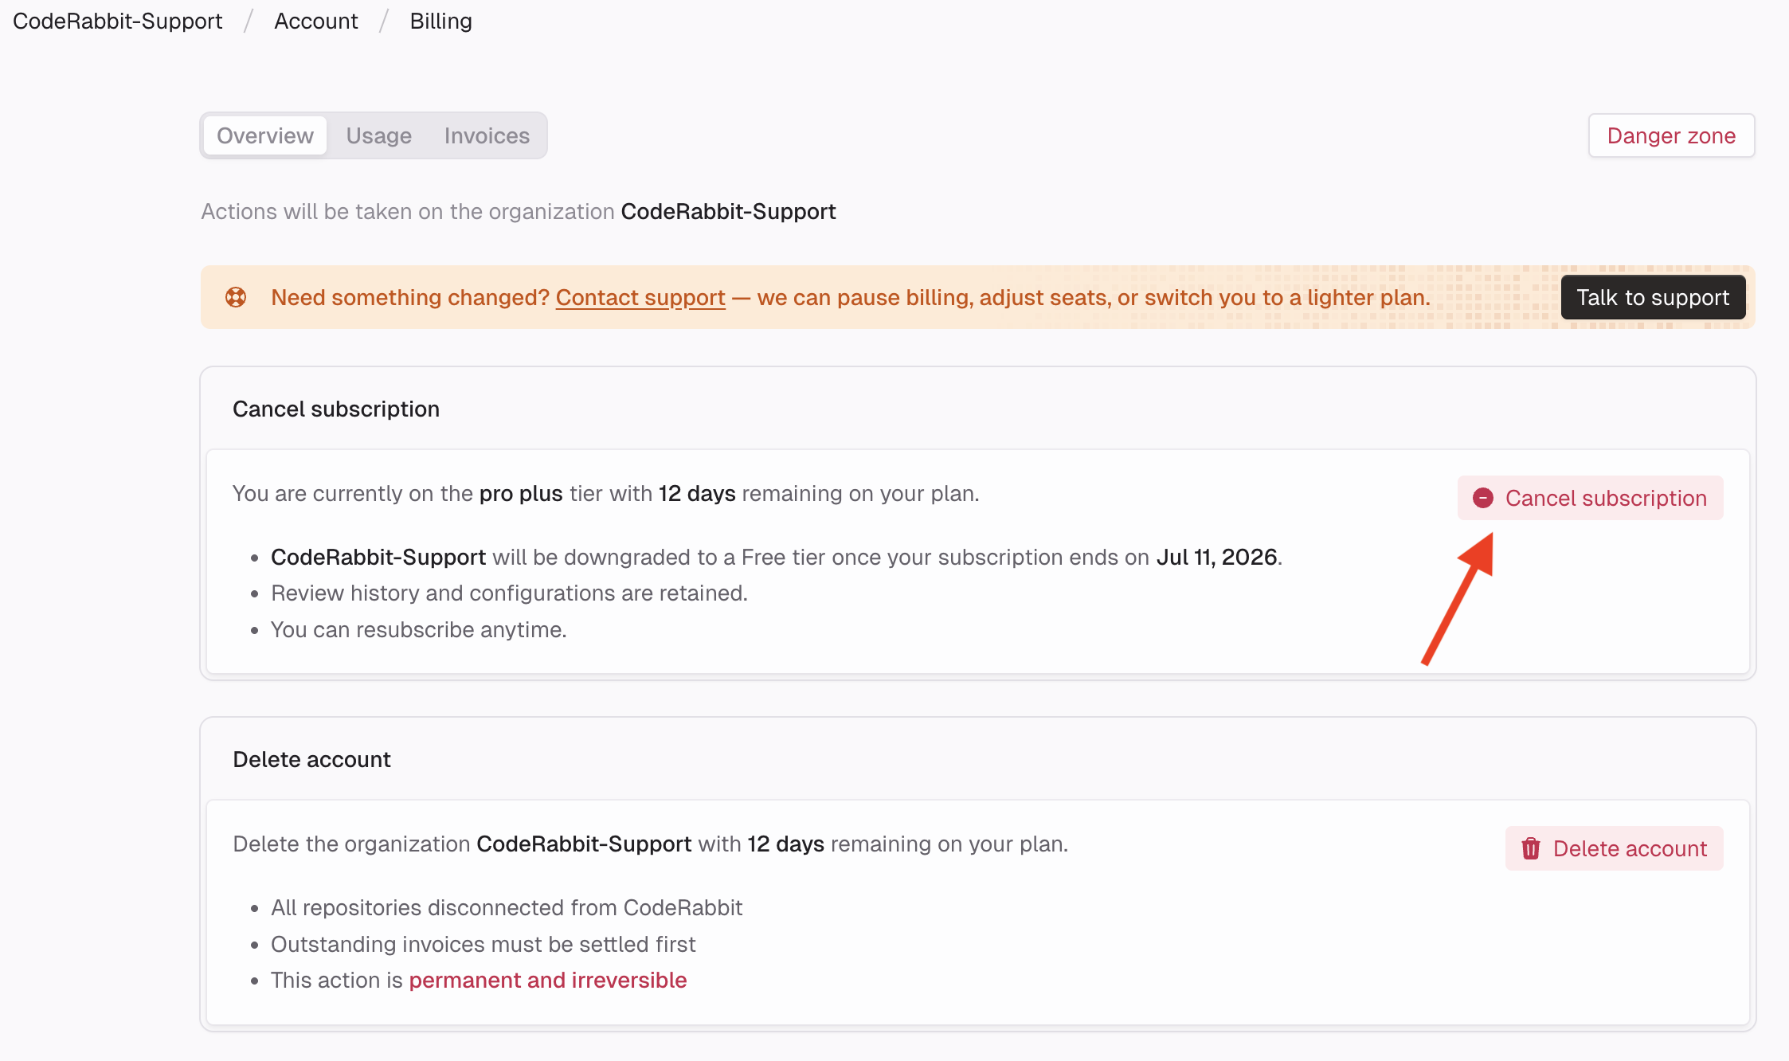Click the trash icon on Delete account

click(1531, 848)
